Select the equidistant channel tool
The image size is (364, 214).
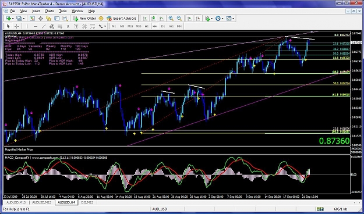(x=51, y=26)
